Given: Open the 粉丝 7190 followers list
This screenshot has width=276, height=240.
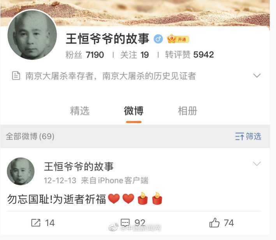Looking at the screenshot, I should [84, 55].
